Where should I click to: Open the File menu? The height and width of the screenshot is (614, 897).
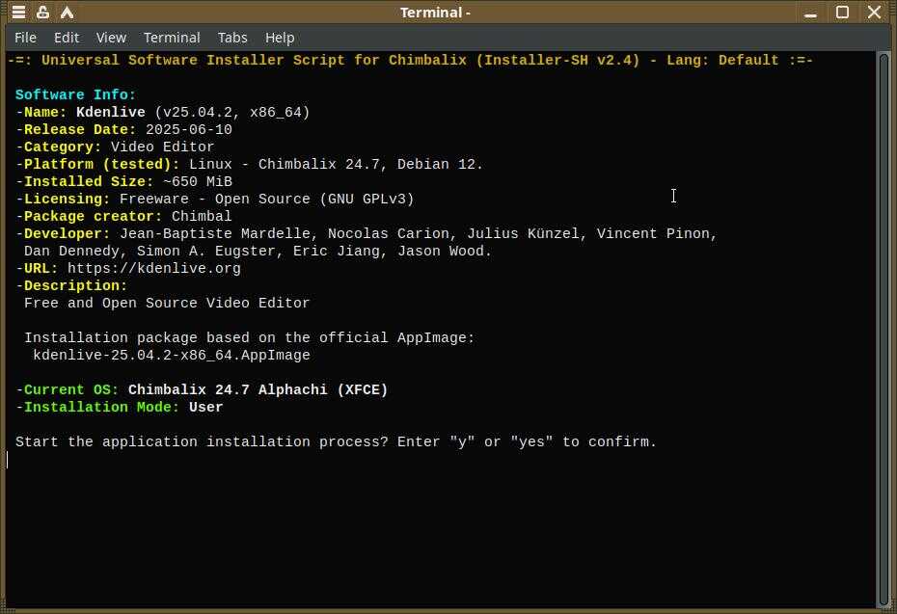click(x=25, y=38)
